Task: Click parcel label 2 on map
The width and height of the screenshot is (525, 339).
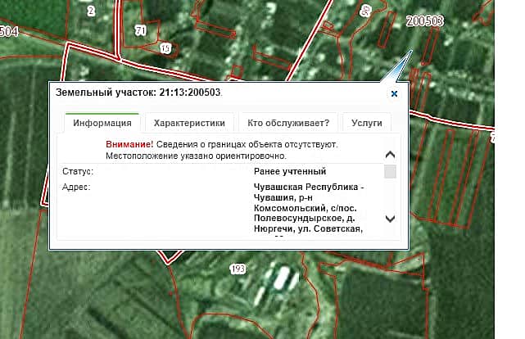Action: (x=91, y=11)
